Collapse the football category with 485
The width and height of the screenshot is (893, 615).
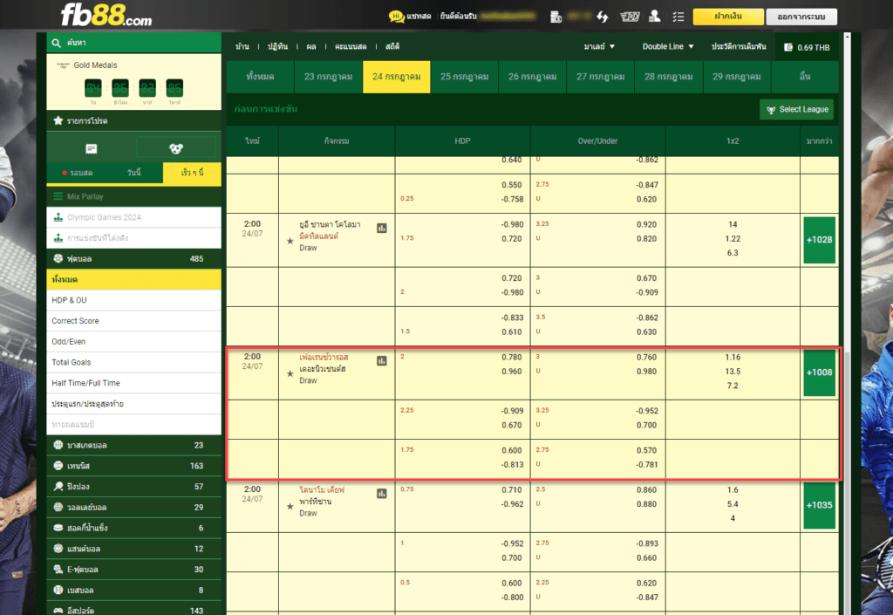coord(133,258)
